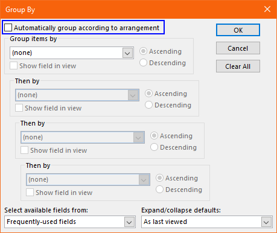This screenshot has height=233, width=277.
Task: Select Descending for Group items by
Action: (143, 63)
